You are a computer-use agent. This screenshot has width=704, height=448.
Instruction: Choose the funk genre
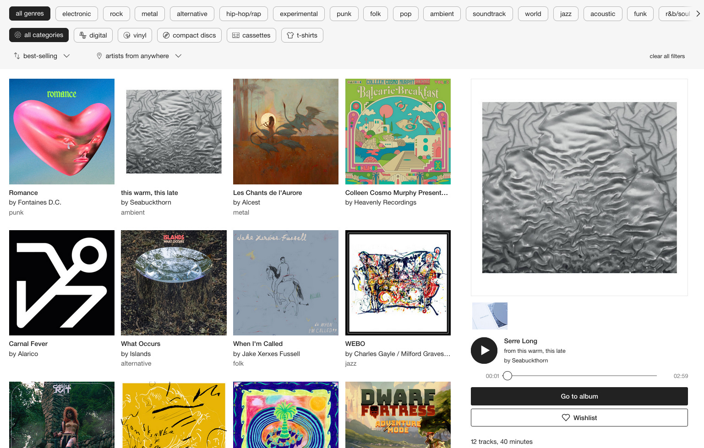[x=640, y=14]
